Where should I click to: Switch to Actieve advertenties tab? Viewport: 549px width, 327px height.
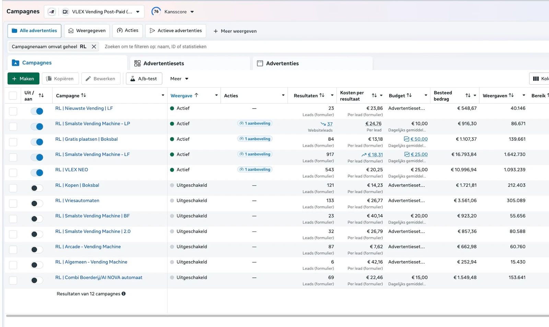pos(176,31)
